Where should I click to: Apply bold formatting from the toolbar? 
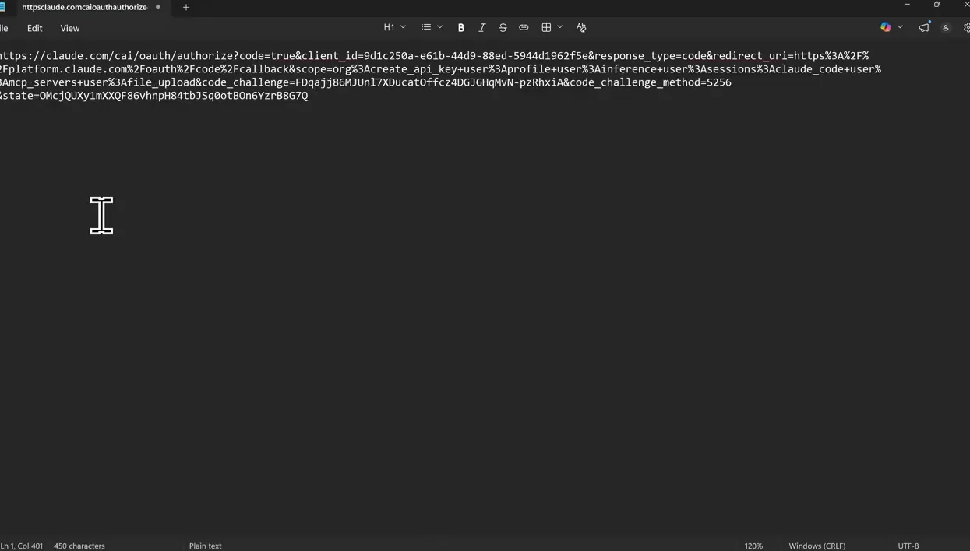point(460,27)
